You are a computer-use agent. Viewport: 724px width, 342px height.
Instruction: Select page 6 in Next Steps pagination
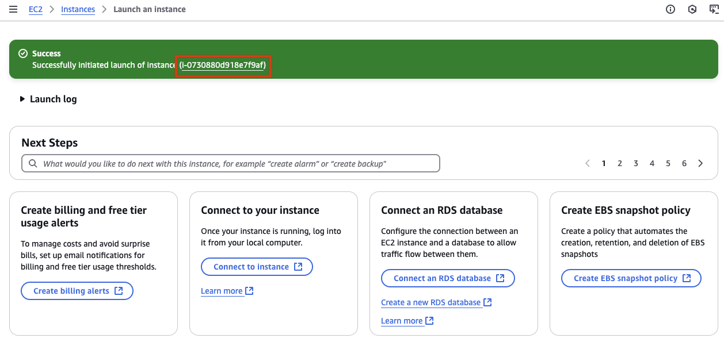[684, 163]
